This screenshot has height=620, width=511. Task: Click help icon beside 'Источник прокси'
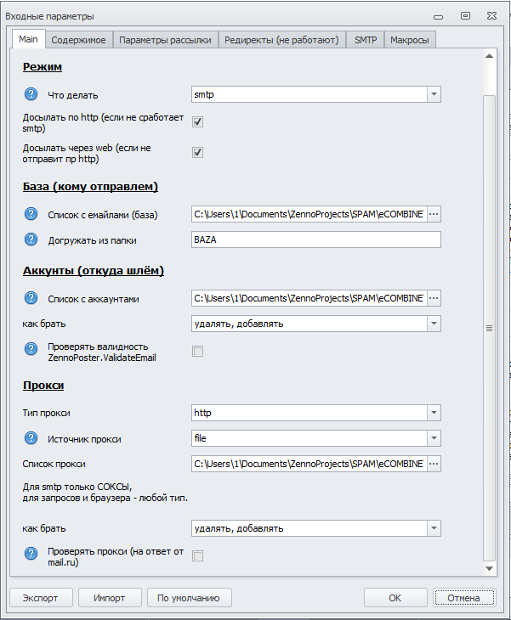pos(31,438)
